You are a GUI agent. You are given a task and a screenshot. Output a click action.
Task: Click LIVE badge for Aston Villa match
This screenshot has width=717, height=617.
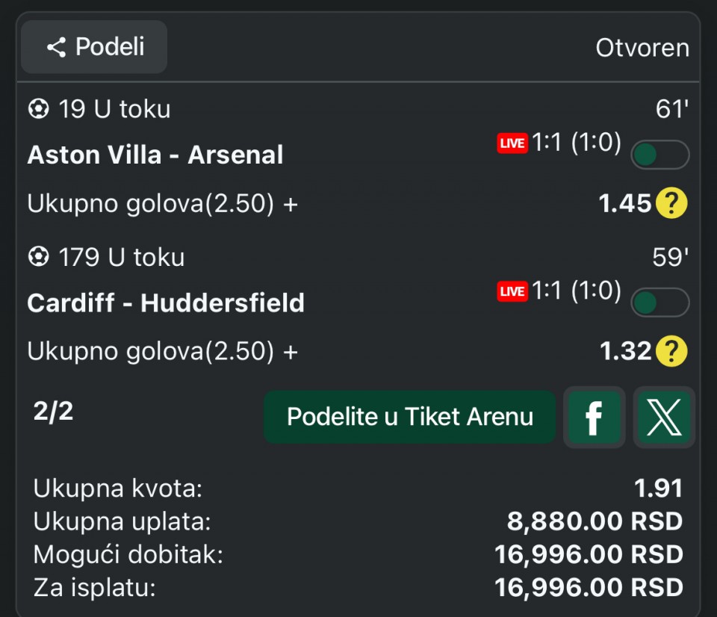[512, 143]
